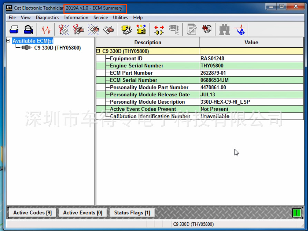This screenshot has height=231, width=308.
Task: Click the grayed notepad-and-pen icon
Action: (x=192, y=30)
